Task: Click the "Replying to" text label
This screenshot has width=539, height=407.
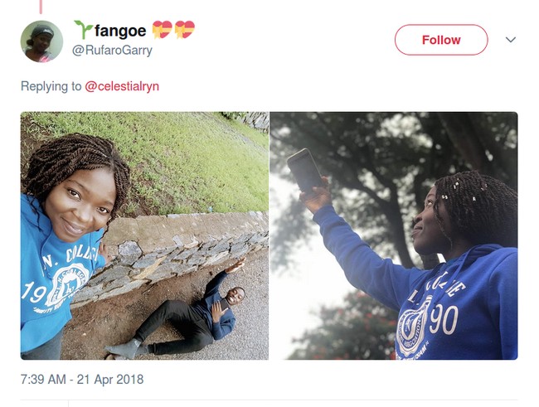Action: click(x=51, y=86)
